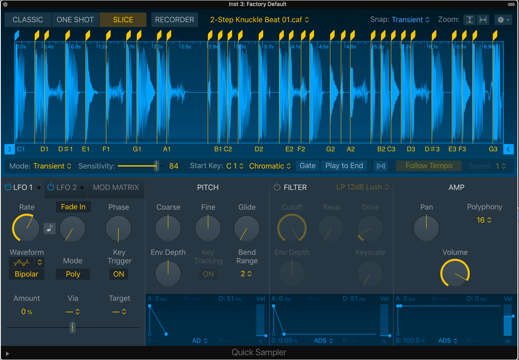This screenshot has width=519, height=360.
Task: Open the Mode Transient dropdown
Action: (x=52, y=166)
